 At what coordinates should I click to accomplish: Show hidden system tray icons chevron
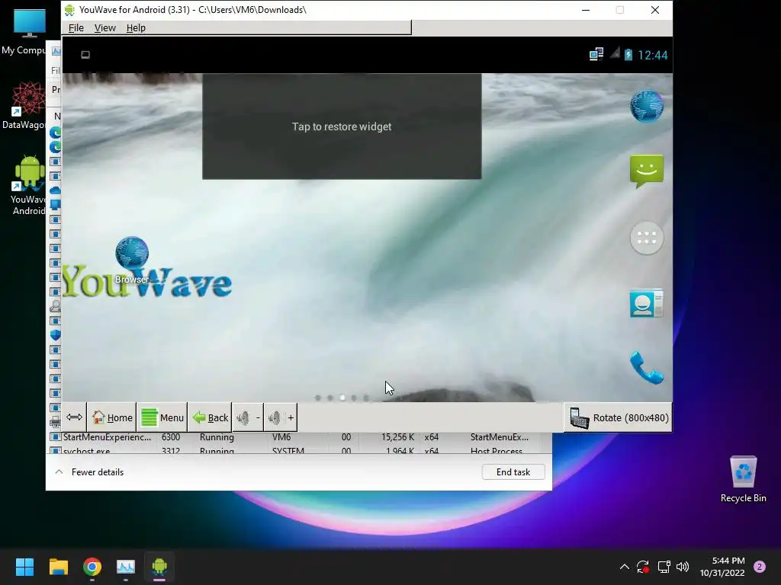click(624, 567)
